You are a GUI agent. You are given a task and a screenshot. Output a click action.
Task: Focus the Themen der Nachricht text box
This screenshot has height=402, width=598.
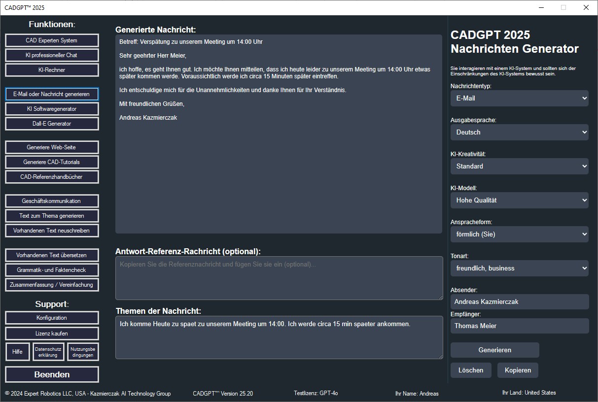coord(279,337)
